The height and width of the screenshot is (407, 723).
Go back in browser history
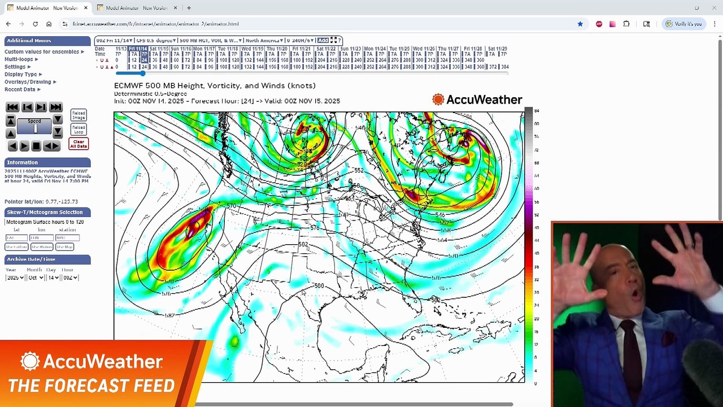click(8, 24)
